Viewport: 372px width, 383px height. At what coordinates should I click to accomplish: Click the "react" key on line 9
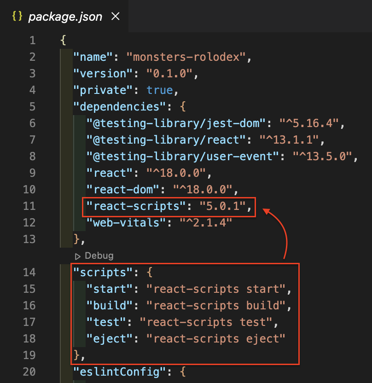110,173
